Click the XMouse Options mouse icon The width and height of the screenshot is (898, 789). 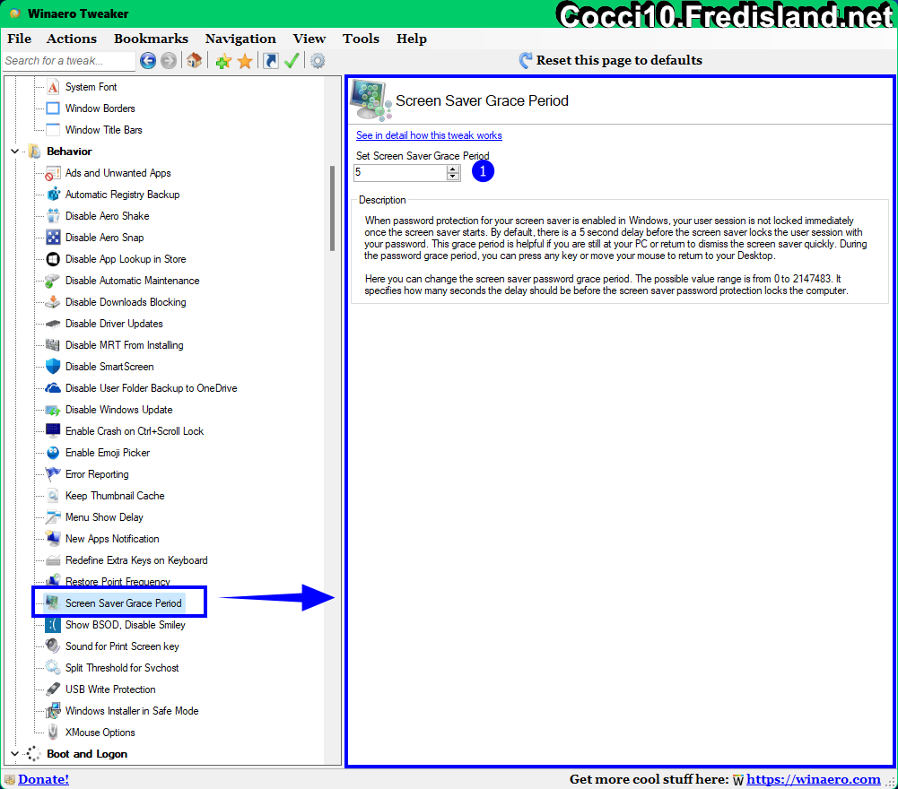point(53,733)
